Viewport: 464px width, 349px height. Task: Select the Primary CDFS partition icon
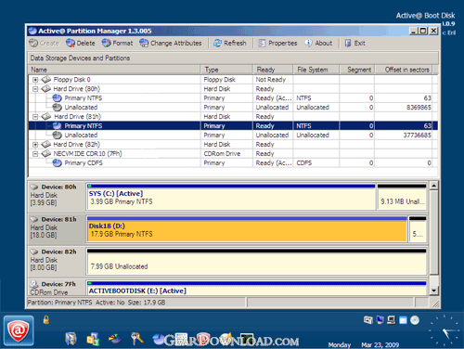(57, 162)
